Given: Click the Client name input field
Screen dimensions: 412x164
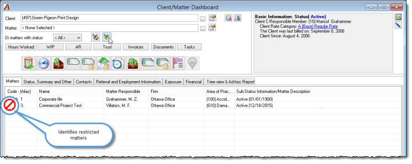Looking at the screenshot, I should tap(109, 18).
